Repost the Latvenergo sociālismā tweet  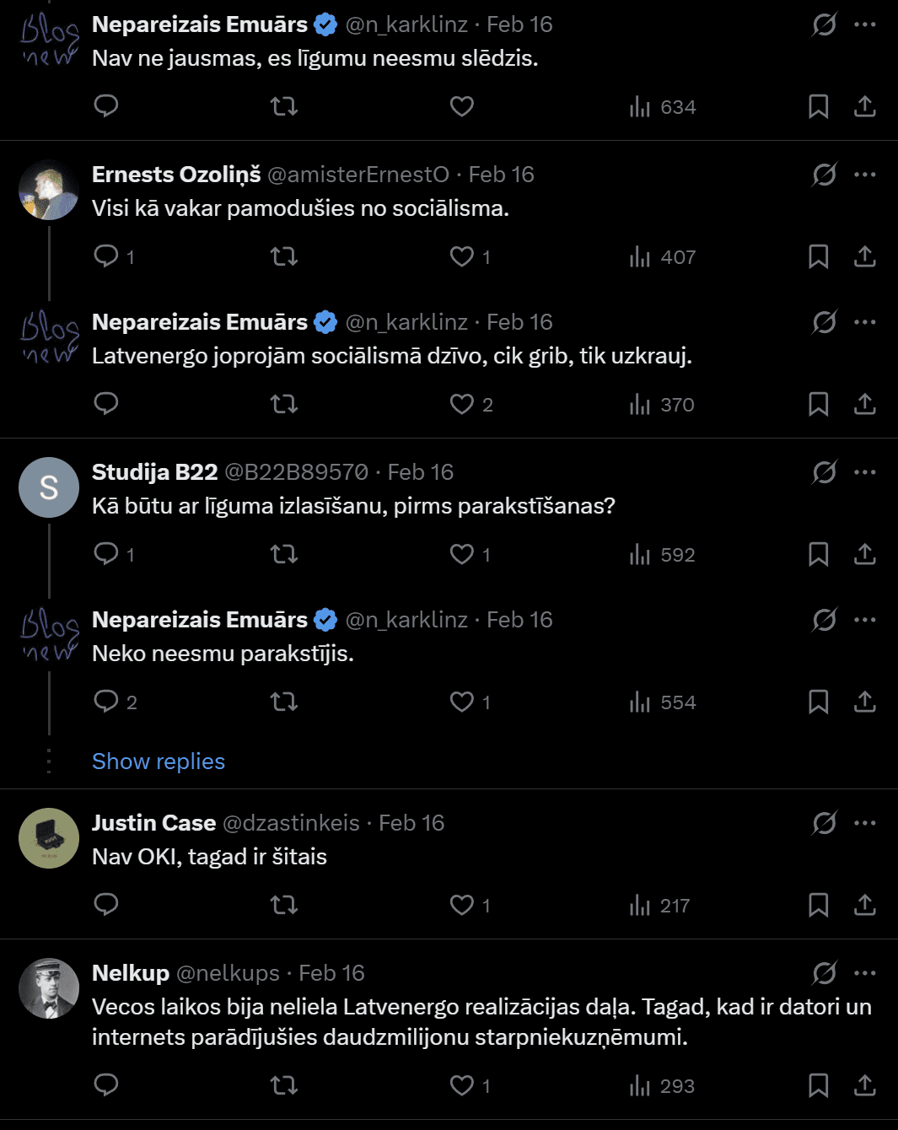284,404
